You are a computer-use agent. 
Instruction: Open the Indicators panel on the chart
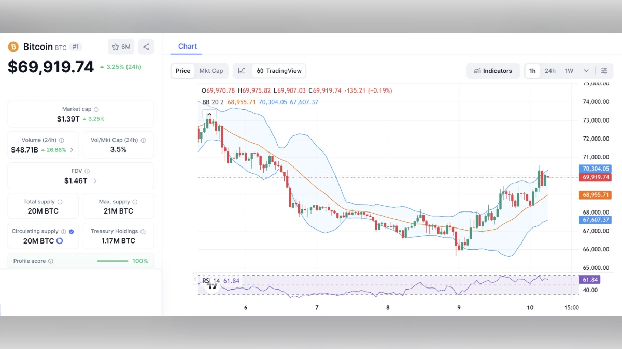click(492, 71)
